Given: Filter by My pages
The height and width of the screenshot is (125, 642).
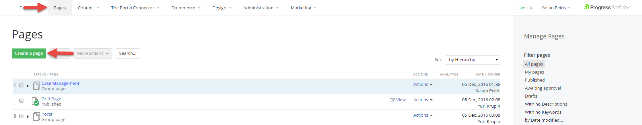Looking at the screenshot, I should [x=534, y=72].
